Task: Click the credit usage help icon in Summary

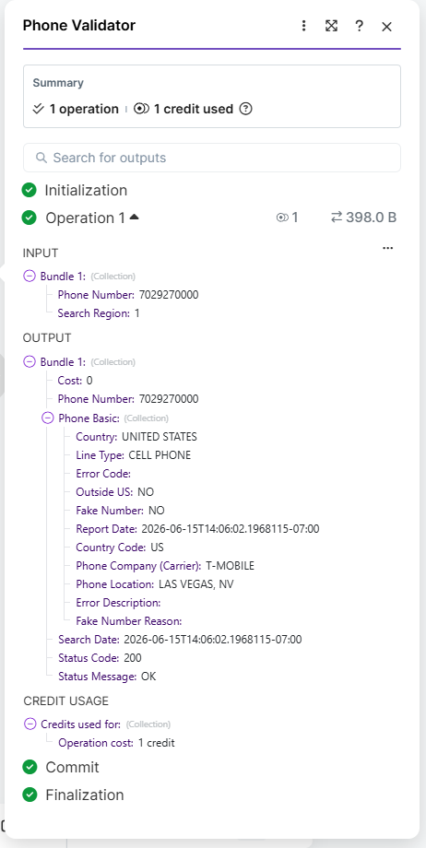Action: click(x=246, y=110)
